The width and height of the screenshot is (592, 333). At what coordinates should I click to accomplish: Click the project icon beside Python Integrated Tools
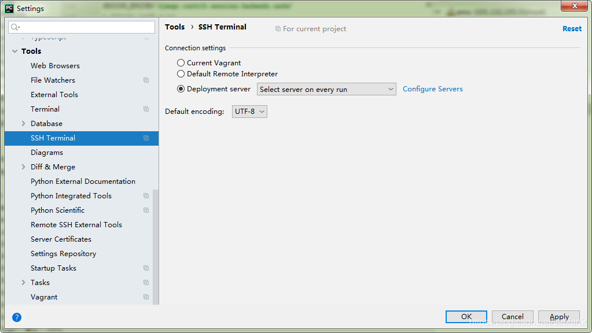(x=146, y=196)
